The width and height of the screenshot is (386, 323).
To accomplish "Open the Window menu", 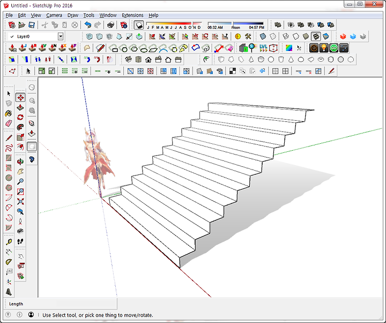I will coord(108,15).
